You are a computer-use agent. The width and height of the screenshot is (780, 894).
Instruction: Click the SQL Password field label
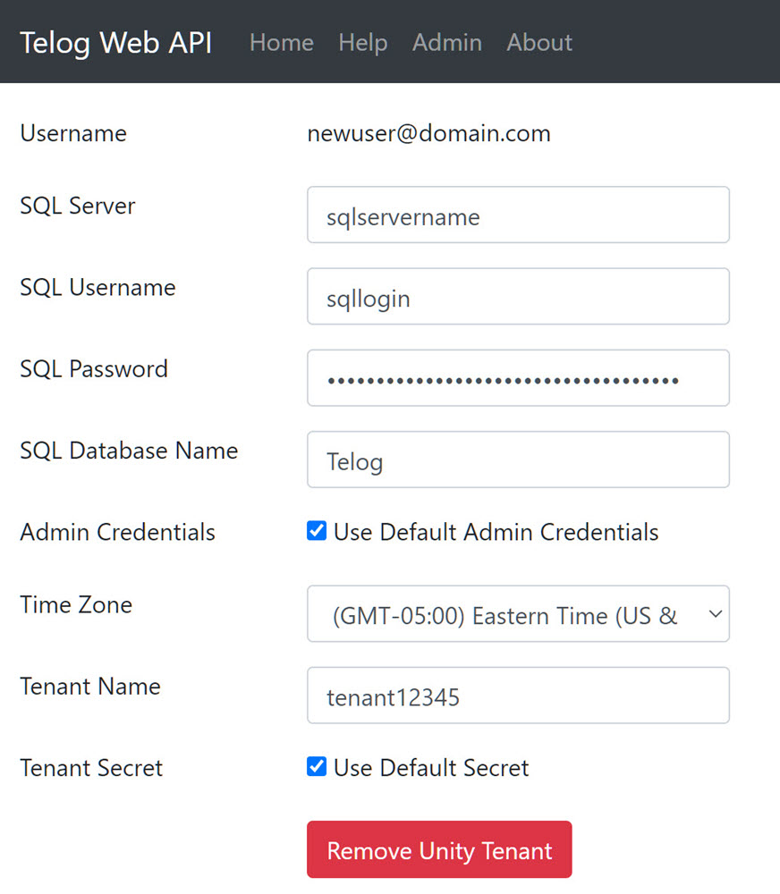click(x=94, y=368)
